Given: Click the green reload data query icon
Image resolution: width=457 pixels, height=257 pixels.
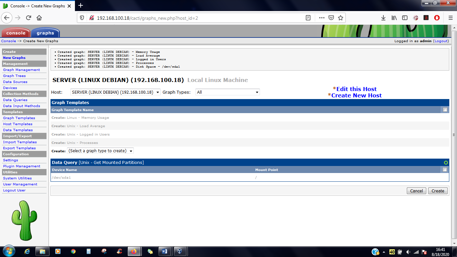Looking at the screenshot, I should pos(446,163).
